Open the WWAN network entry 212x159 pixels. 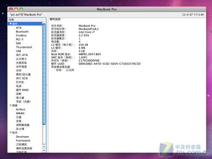click(x=20, y=113)
